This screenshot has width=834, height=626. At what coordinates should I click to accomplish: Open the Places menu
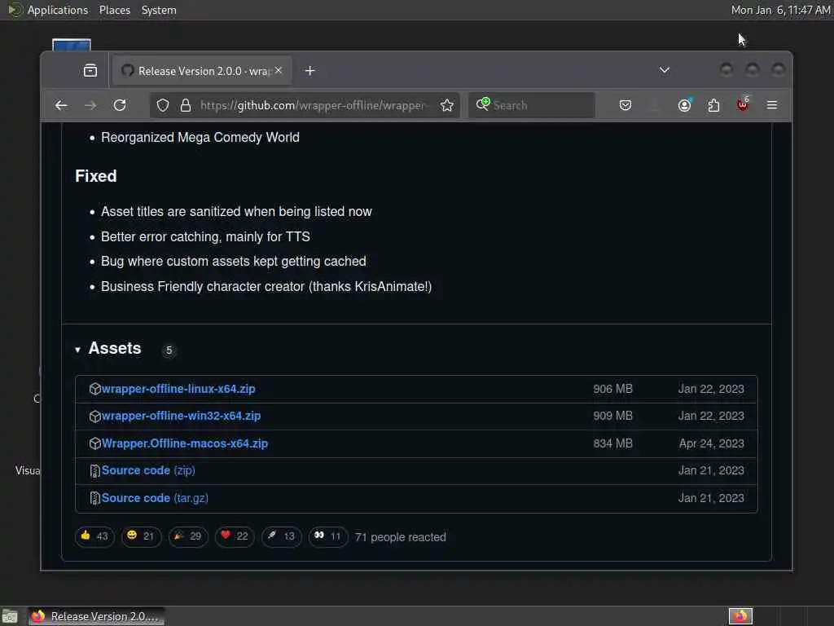click(115, 10)
